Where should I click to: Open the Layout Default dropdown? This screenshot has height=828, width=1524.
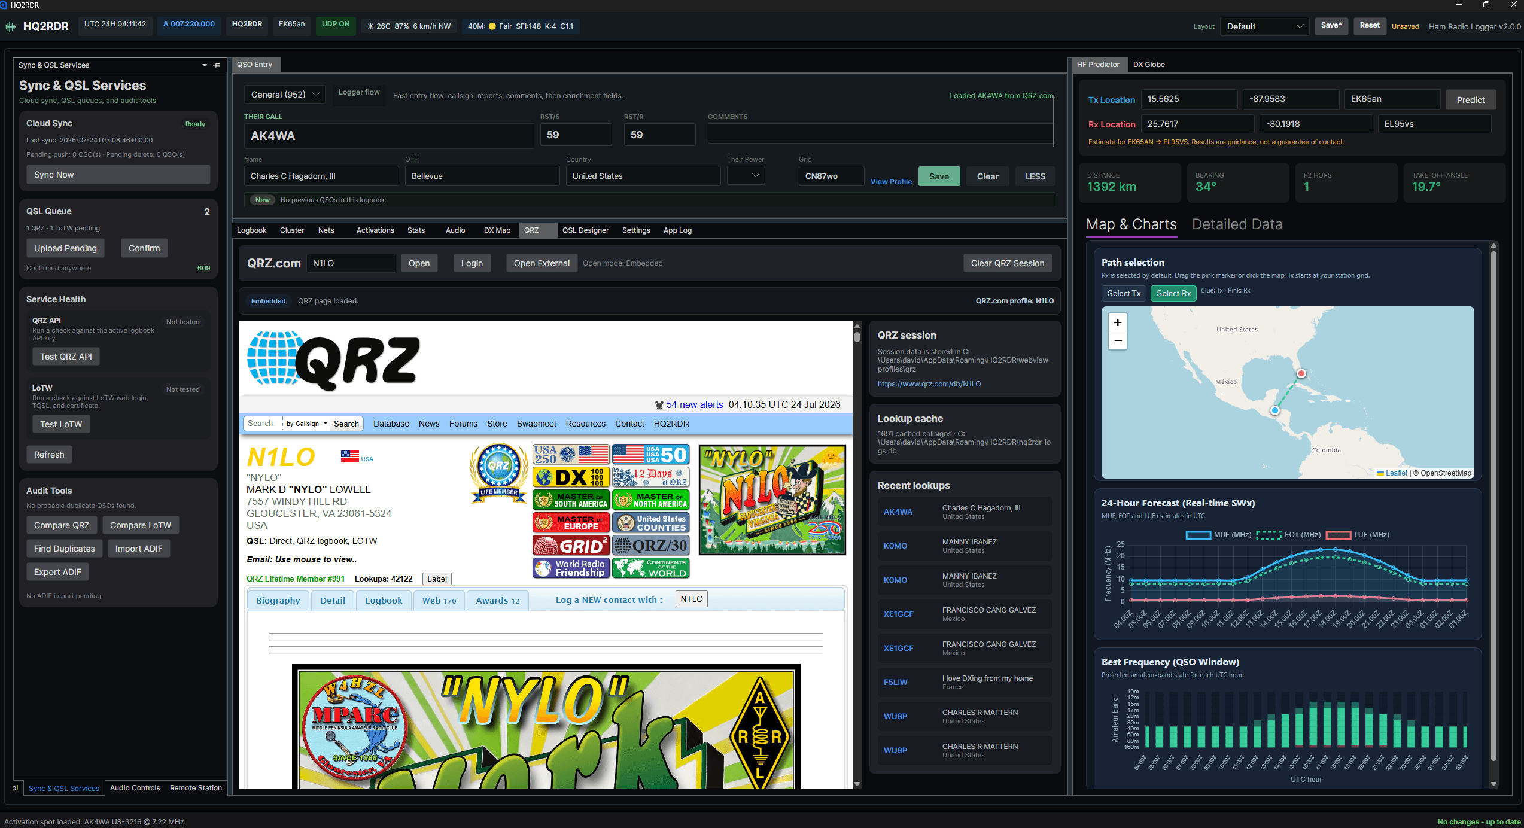point(1264,26)
